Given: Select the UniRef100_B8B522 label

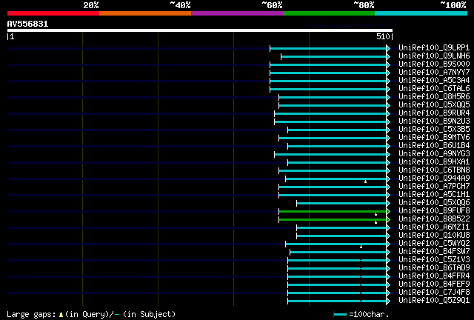Looking at the screenshot, I should click(x=434, y=219).
